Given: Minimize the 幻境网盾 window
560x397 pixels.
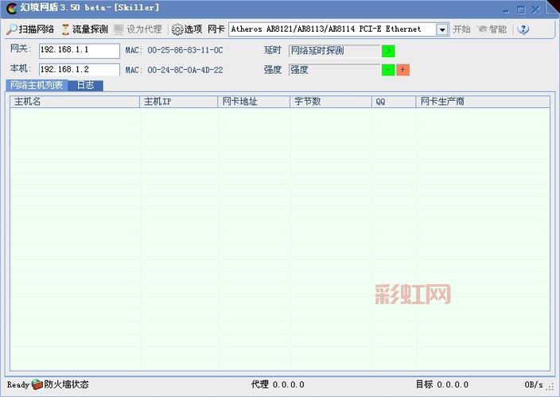Looking at the screenshot, I should point(506,10).
